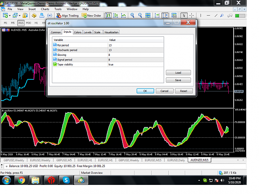
Task: Click the Save button
Action: tap(178, 80)
